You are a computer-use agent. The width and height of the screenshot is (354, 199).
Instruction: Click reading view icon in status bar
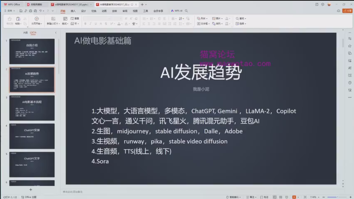pos(286,197)
